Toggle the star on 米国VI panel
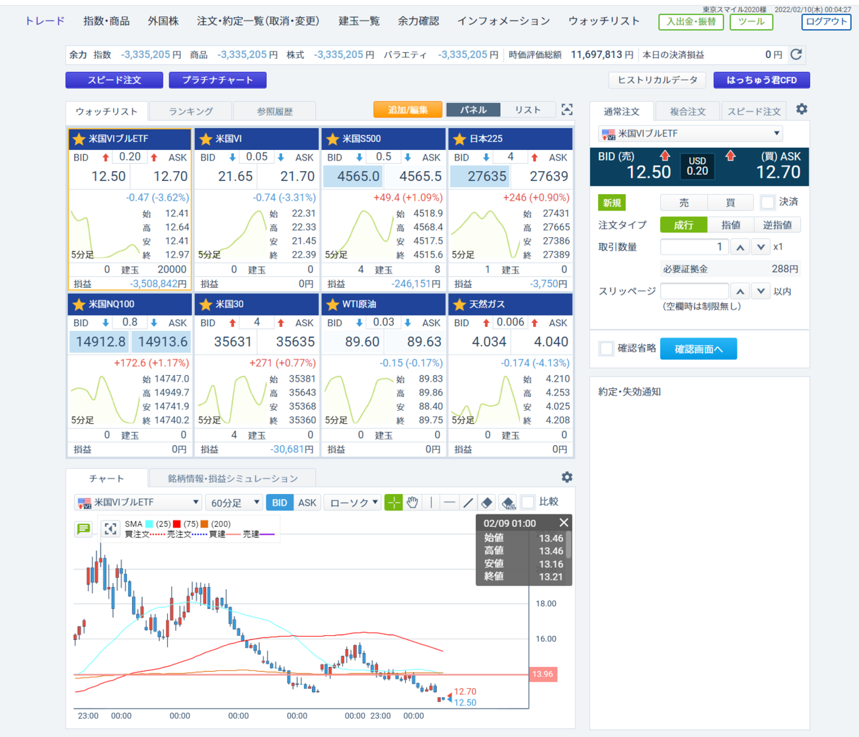Viewport: 859px width, 737px height. click(x=205, y=139)
